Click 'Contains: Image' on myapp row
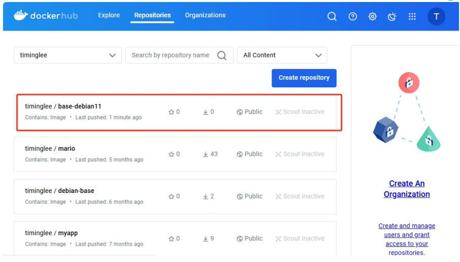 click(45, 244)
